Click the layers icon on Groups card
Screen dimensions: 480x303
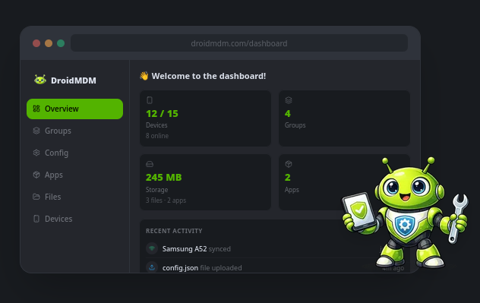[289, 100]
